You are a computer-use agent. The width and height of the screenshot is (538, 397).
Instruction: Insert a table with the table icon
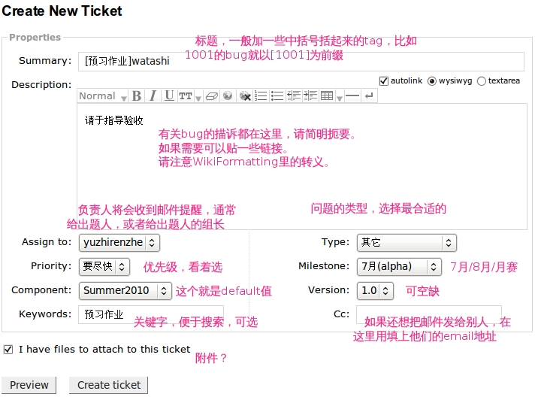[327, 96]
